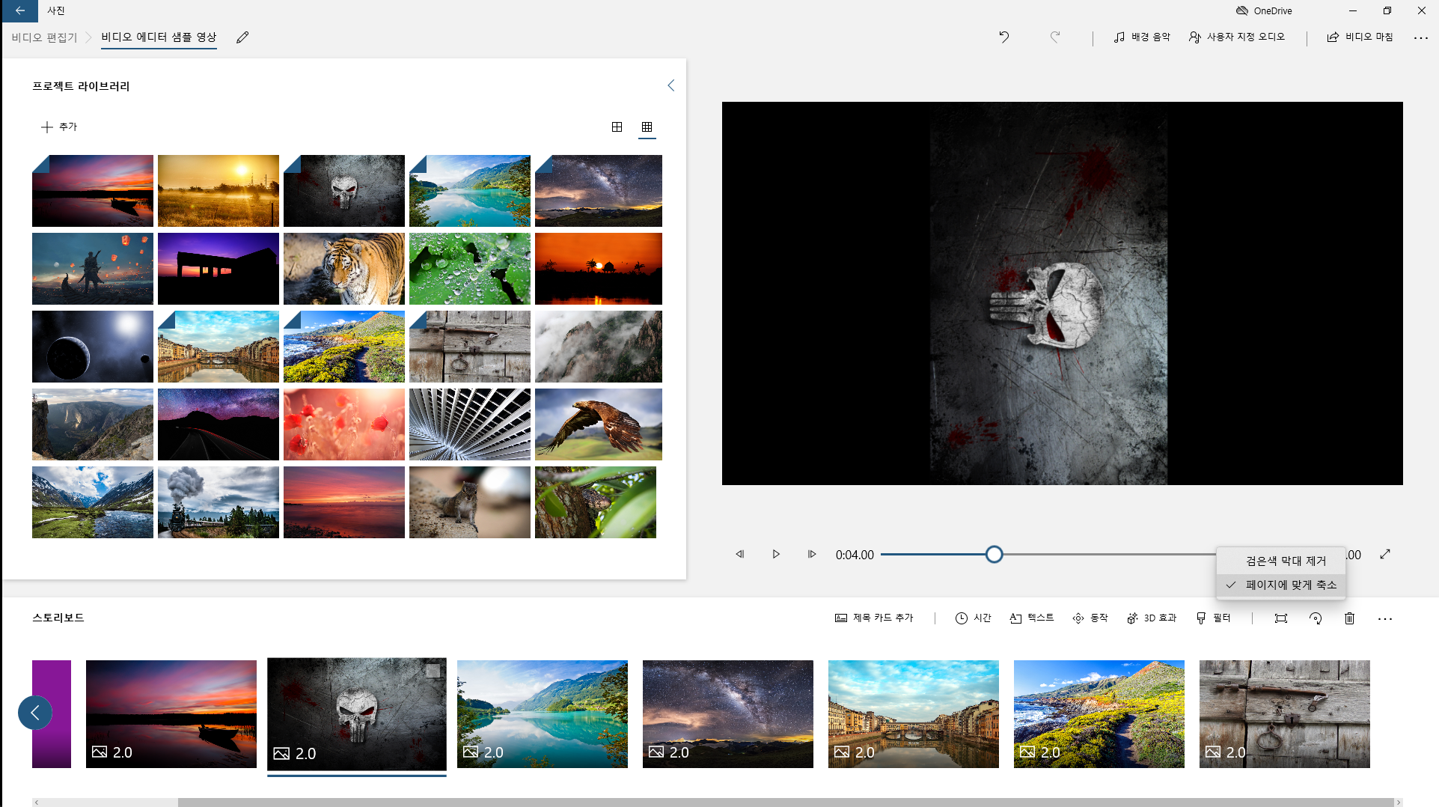Step back one frame in the preview
This screenshot has height=807, width=1439.
pos(740,554)
